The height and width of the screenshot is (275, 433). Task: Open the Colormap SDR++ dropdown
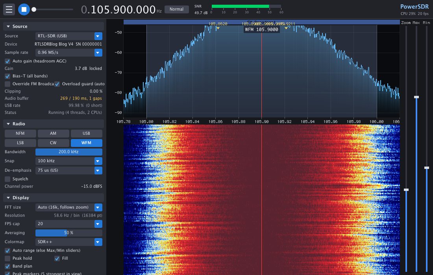click(x=69, y=242)
